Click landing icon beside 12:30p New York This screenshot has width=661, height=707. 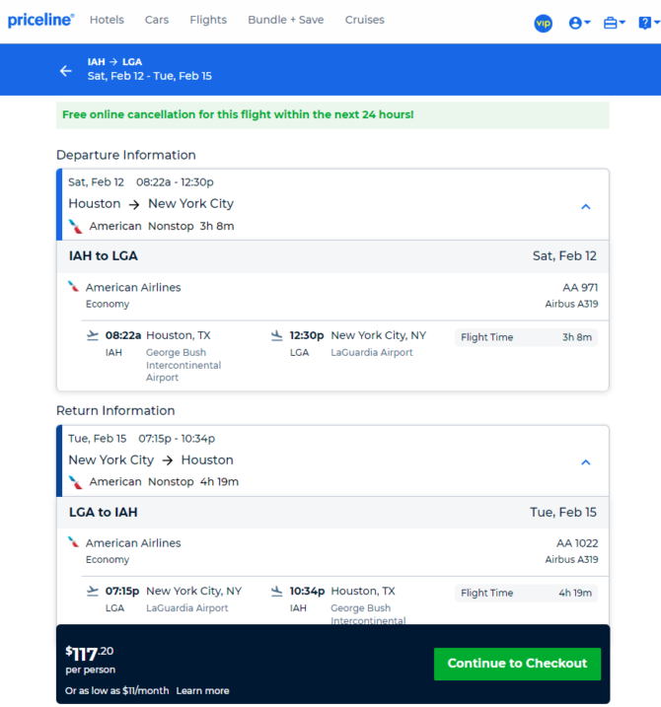pyautogui.click(x=276, y=335)
